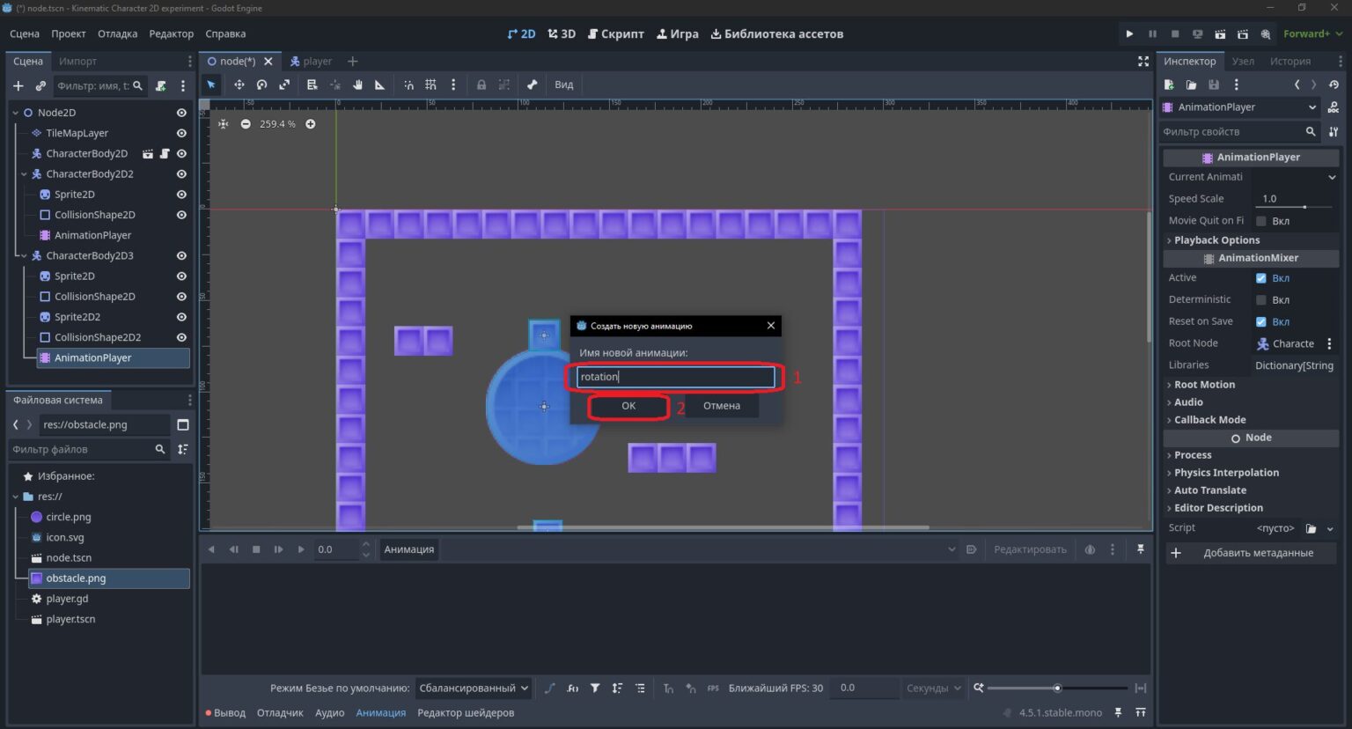Open the Bezier default mode dropdown

[473, 688]
